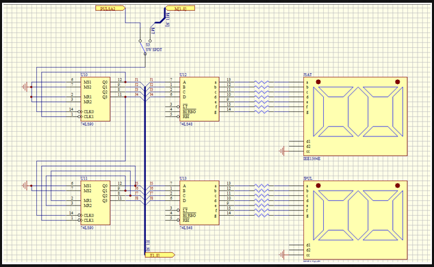Select the lower seven-segment display component
This screenshot has width=434, height=267.
coord(355,220)
